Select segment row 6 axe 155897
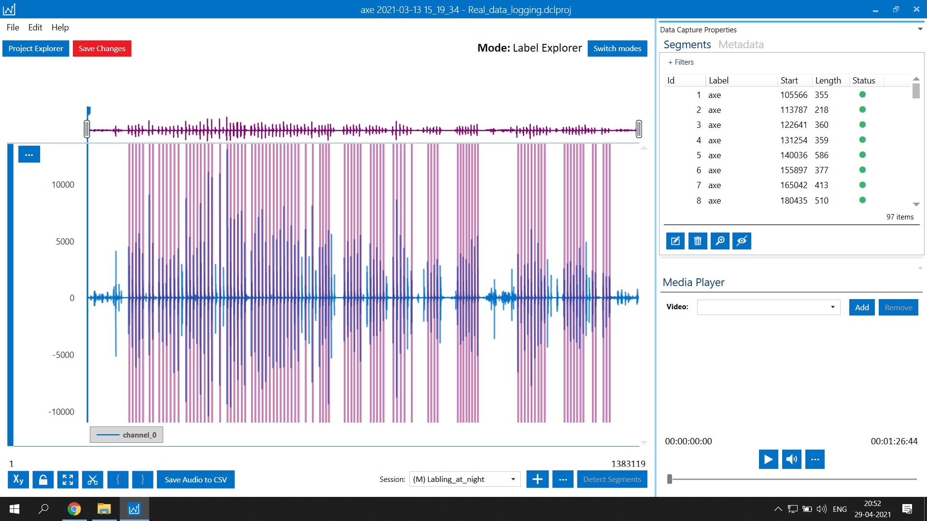This screenshot has width=927, height=521. coord(787,170)
